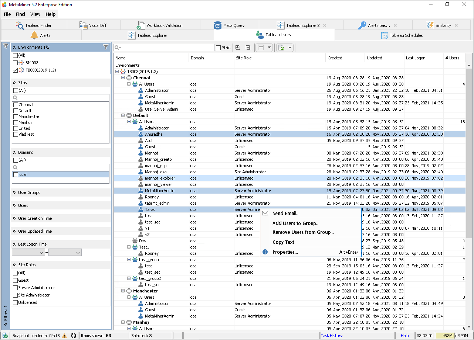This screenshot has height=340, width=474.
Task: Click the Alerts bell icon
Action: pyautogui.click(x=34, y=35)
